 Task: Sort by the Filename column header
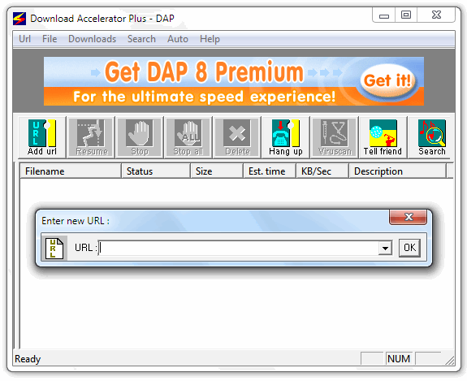coord(71,171)
